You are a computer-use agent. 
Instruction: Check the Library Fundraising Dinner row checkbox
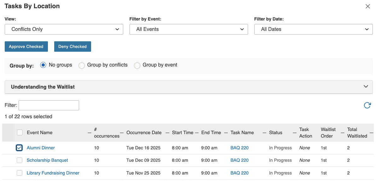tap(20, 173)
